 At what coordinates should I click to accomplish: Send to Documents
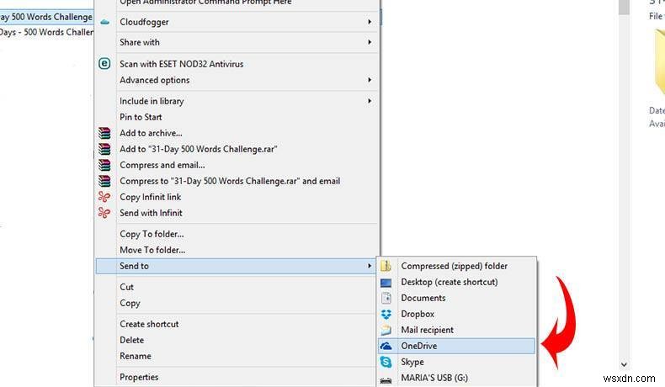tap(457, 298)
